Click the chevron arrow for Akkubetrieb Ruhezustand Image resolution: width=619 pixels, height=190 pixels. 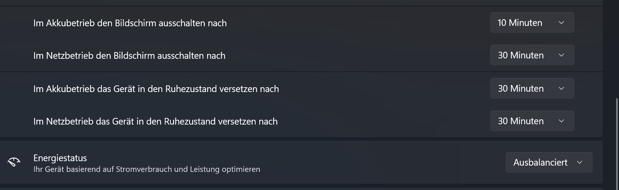pos(561,88)
